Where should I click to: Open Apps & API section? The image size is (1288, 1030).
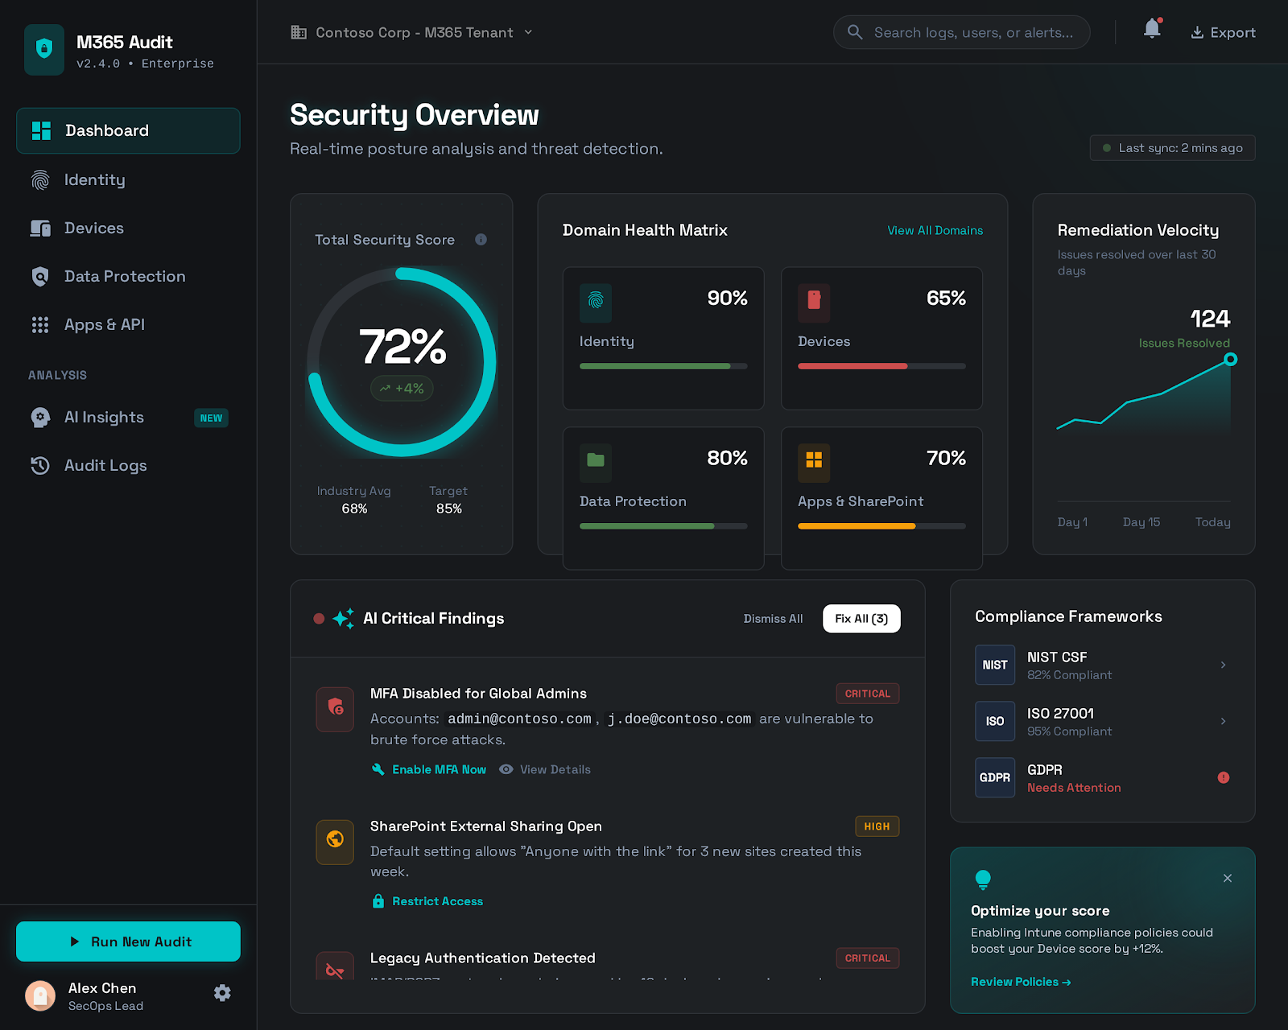[128, 324]
